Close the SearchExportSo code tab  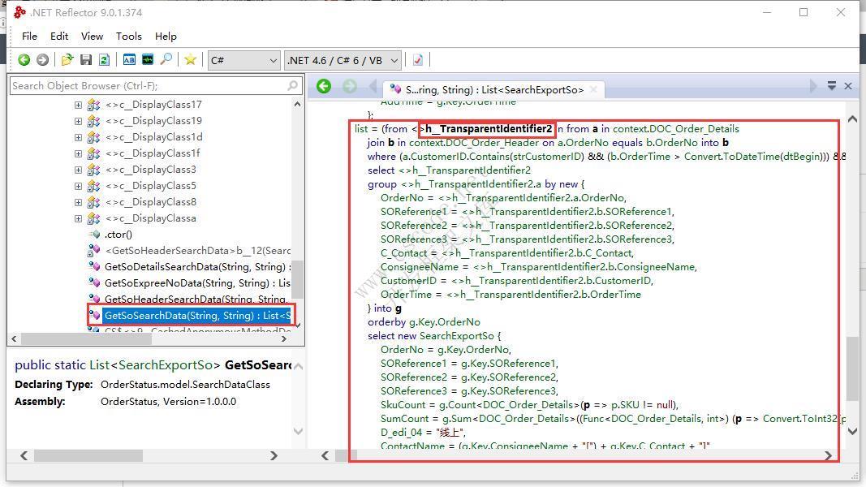[x=592, y=89]
